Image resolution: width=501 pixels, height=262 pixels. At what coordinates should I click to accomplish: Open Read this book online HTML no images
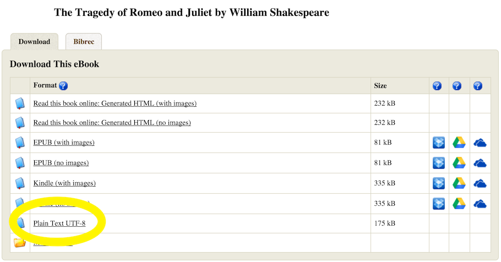(112, 122)
